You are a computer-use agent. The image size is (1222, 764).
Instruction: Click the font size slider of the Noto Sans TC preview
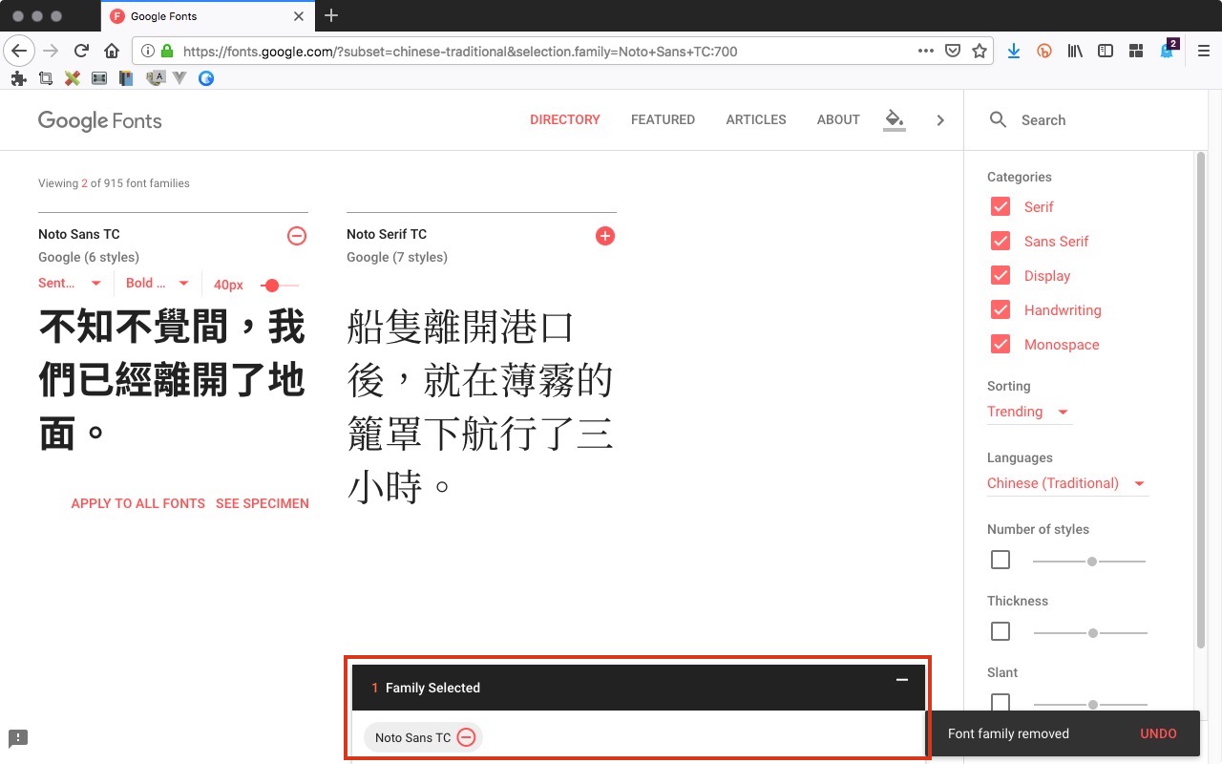(280, 285)
